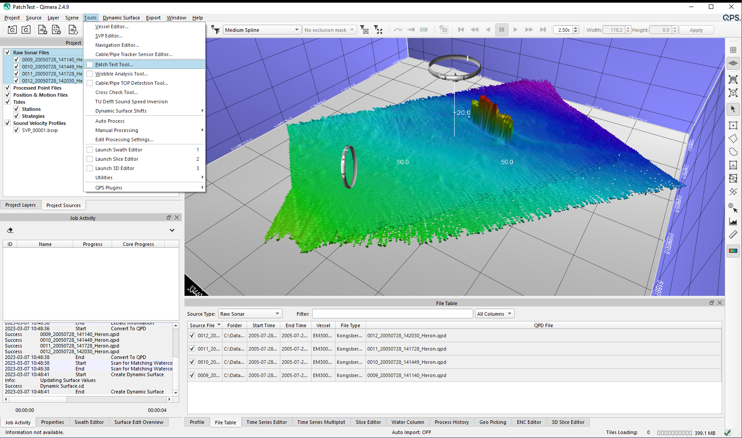The width and height of the screenshot is (742, 438).
Task: Open the Medium Spline dropdown
Action: click(262, 30)
